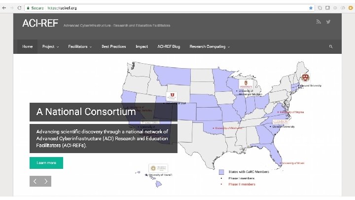Open the ACI-REF Blog menu item
Screen dimensions: 355x200
pyautogui.click(x=169, y=46)
